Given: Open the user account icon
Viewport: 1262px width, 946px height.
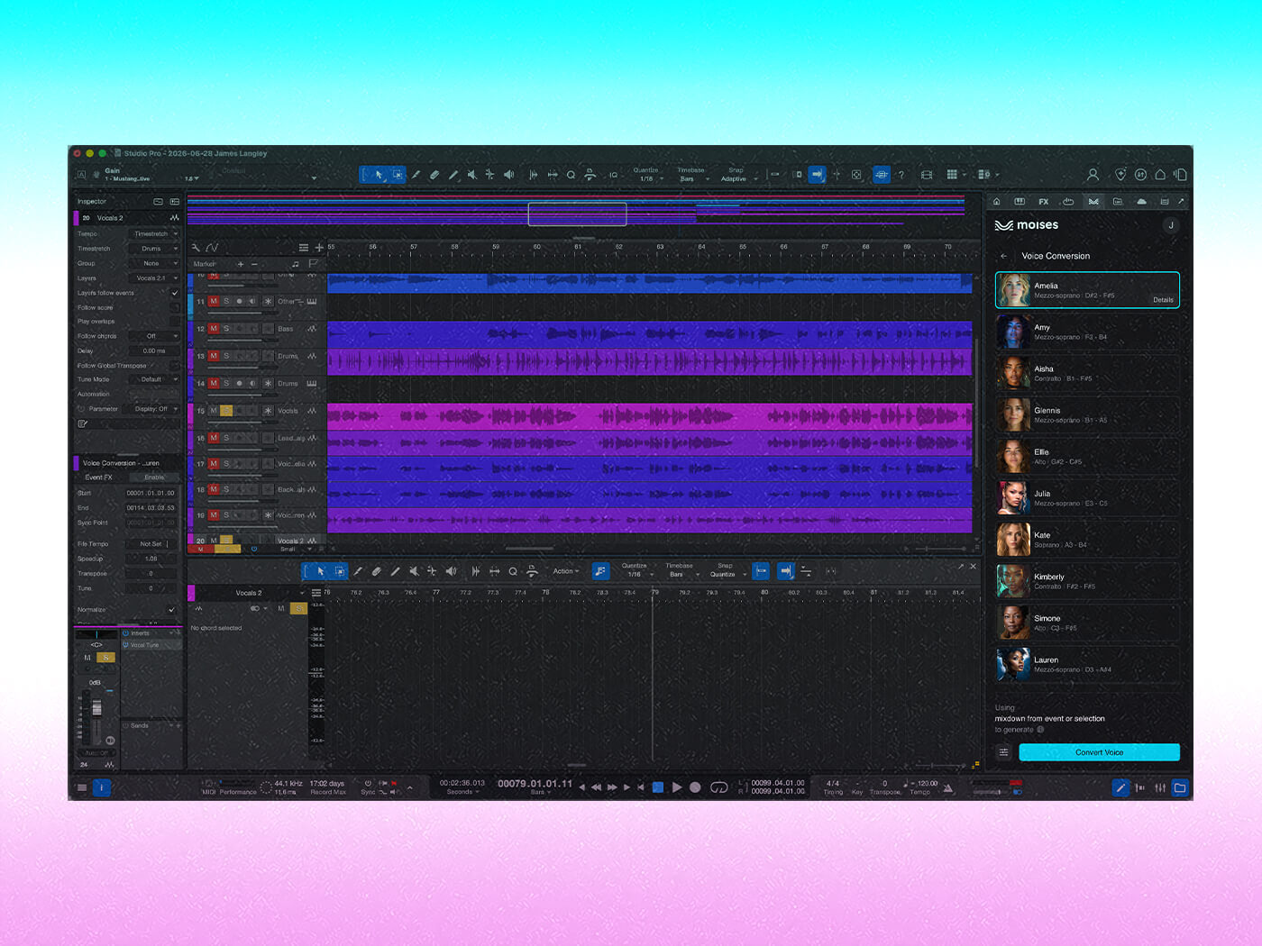Looking at the screenshot, I should 1093,175.
